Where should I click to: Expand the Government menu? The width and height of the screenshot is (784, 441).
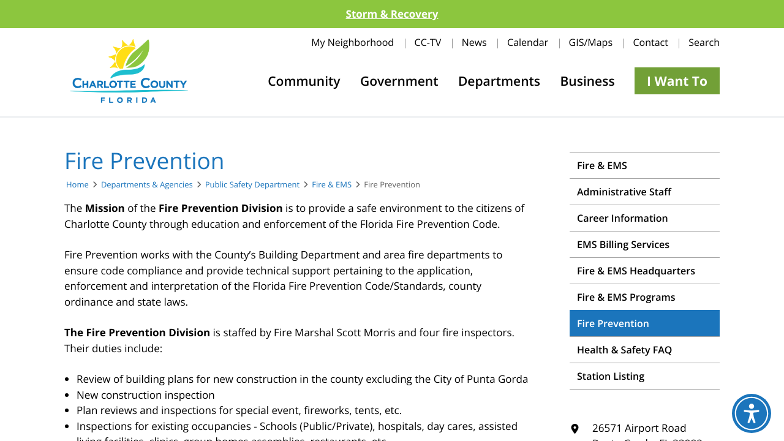click(399, 81)
